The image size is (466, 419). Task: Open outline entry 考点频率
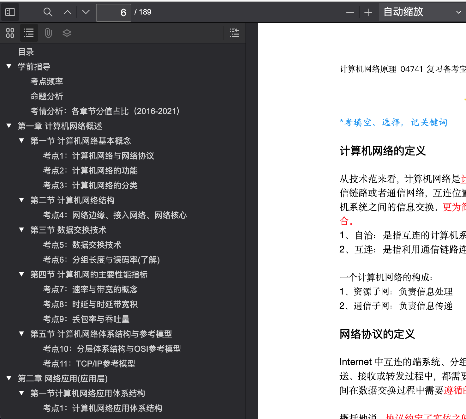coord(47,81)
